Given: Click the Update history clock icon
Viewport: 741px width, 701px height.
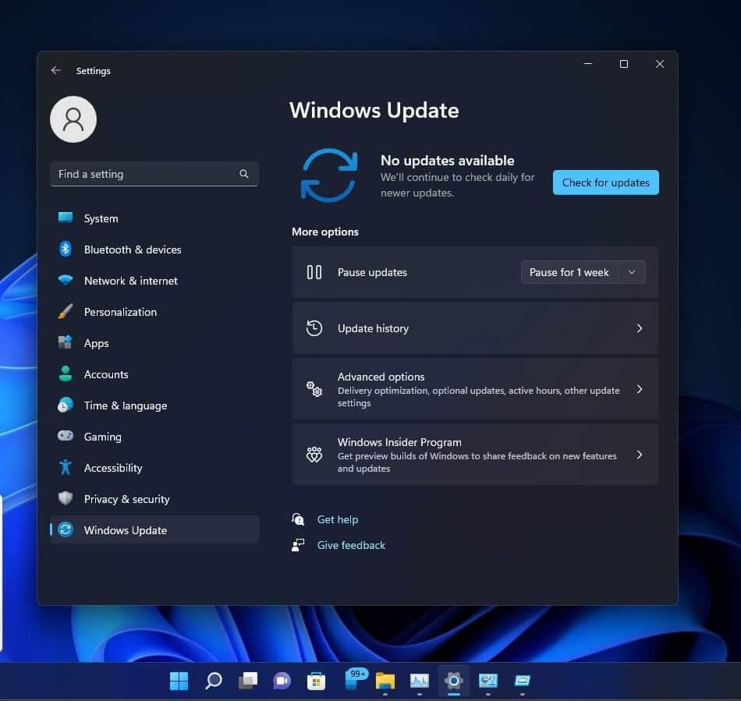Looking at the screenshot, I should tap(314, 327).
